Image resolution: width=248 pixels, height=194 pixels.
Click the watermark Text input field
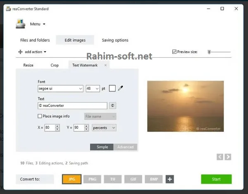(x=72, y=106)
